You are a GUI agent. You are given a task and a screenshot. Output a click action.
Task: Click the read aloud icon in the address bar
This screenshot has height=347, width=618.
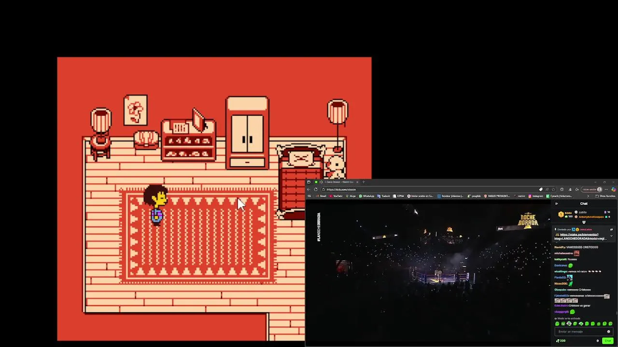pyautogui.click(x=547, y=189)
